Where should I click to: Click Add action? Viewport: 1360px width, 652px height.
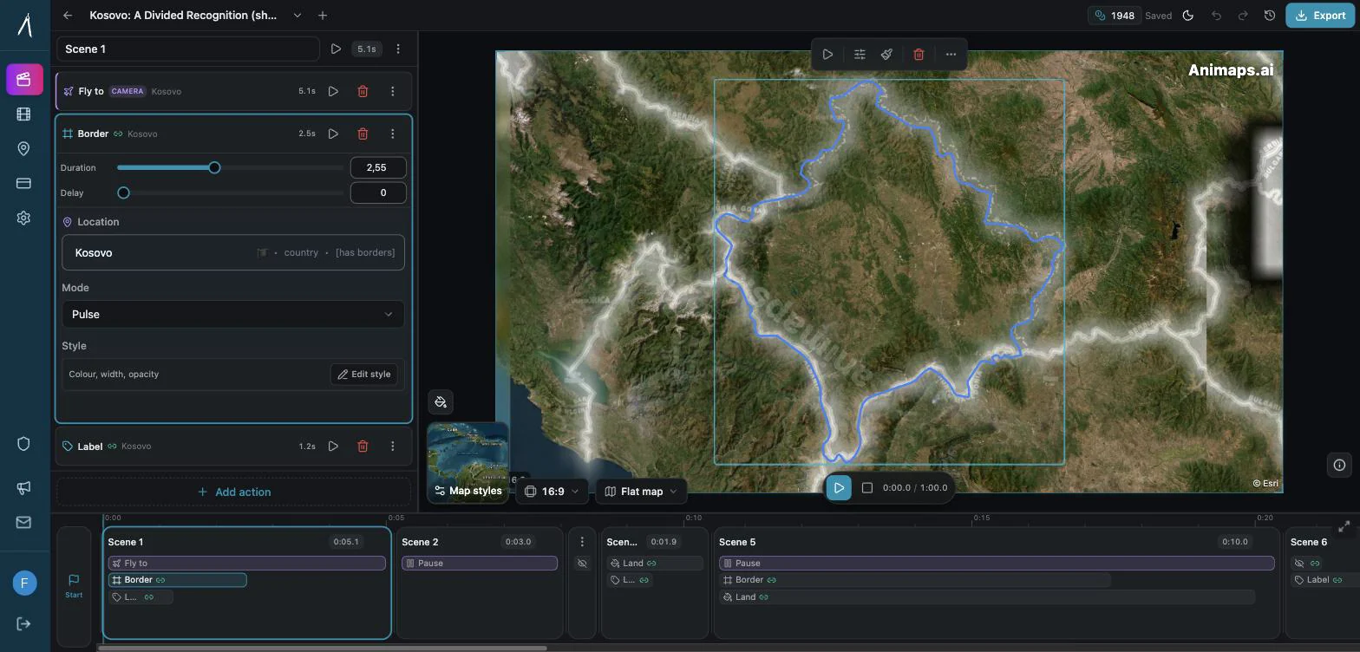pos(234,492)
